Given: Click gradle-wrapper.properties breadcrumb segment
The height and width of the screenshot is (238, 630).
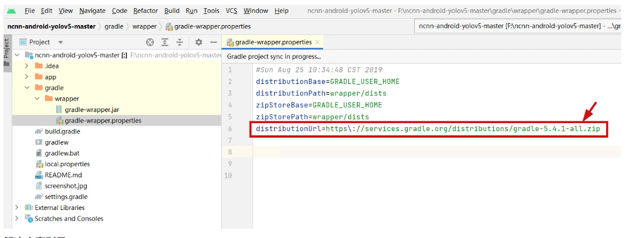Looking at the screenshot, I should (208, 26).
